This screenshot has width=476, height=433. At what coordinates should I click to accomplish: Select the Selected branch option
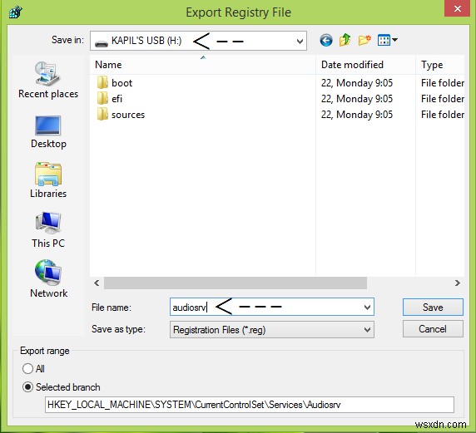[27, 387]
